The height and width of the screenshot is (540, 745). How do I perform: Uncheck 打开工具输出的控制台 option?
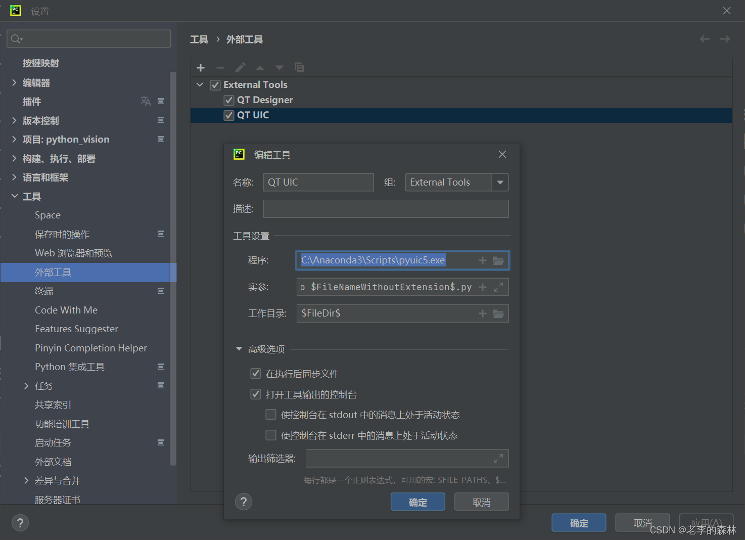pyautogui.click(x=256, y=394)
